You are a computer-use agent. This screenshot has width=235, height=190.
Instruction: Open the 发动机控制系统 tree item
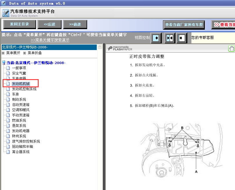pos(24,89)
